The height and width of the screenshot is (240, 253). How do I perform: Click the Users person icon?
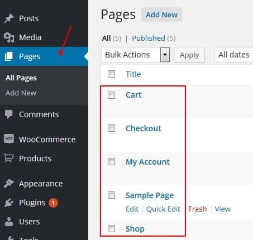(9, 222)
